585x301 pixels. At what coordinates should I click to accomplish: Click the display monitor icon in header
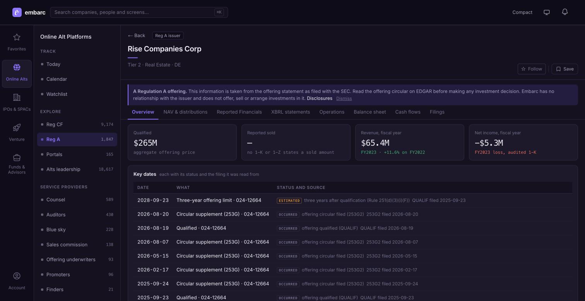tap(547, 12)
